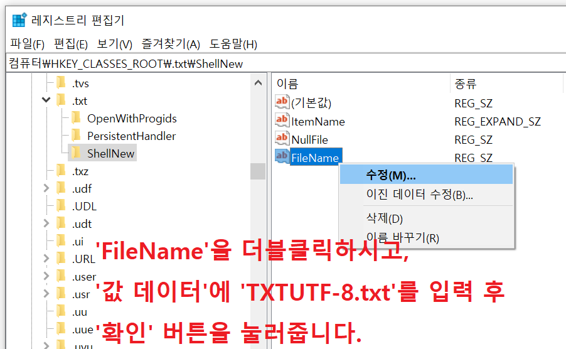The height and width of the screenshot is (349, 566).
Task: Expand the .udf key
Action: point(46,188)
